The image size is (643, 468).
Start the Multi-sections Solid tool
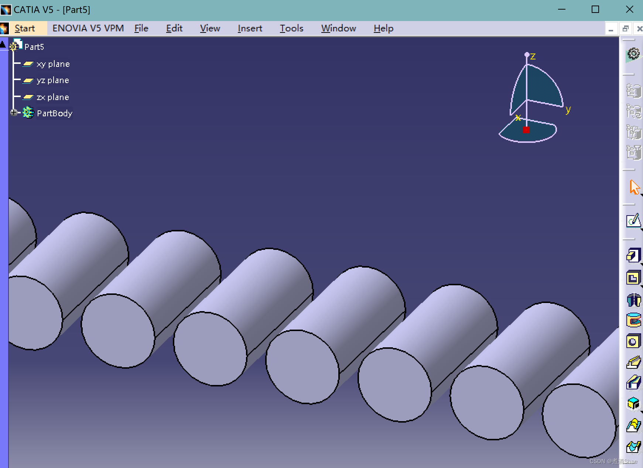click(633, 425)
